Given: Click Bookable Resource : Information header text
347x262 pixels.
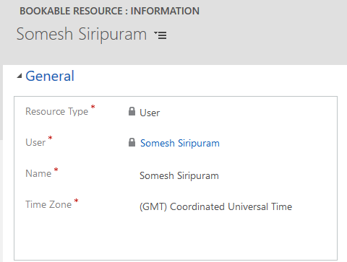Looking at the screenshot, I should pos(109,11).
